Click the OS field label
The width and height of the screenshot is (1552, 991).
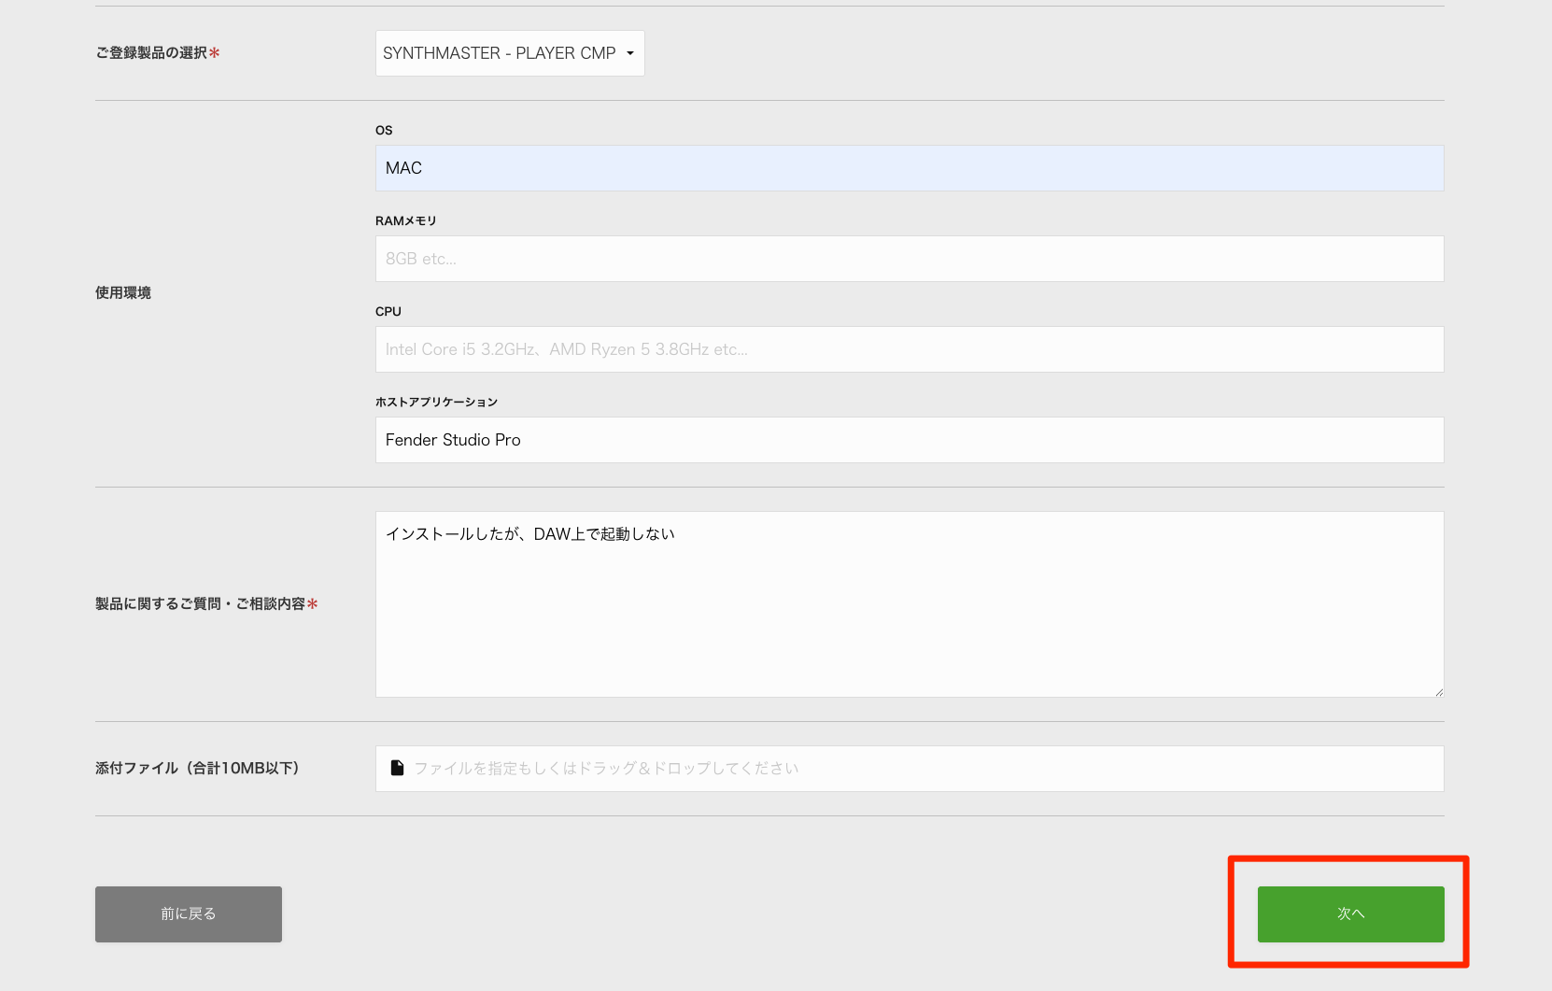pyautogui.click(x=384, y=130)
